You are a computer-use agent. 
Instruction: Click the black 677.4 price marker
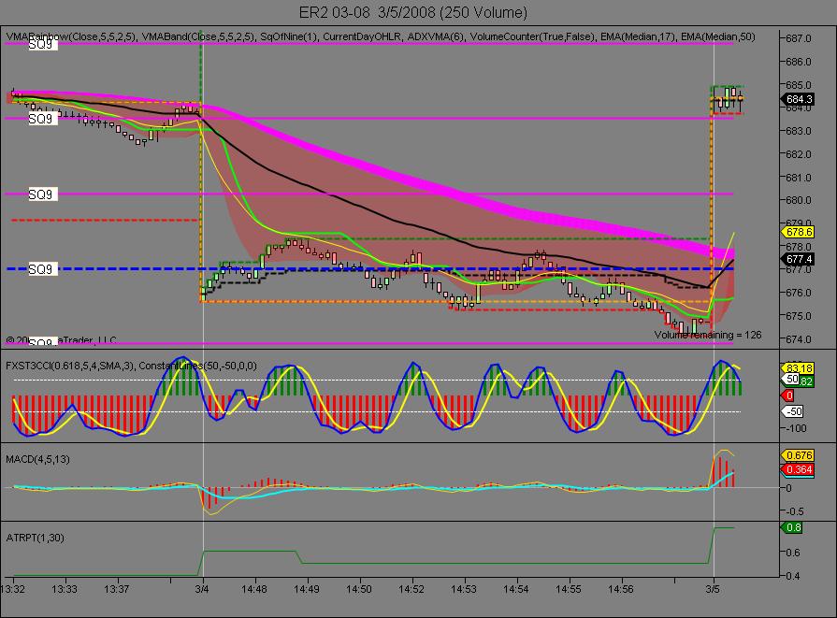pos(799,259)
